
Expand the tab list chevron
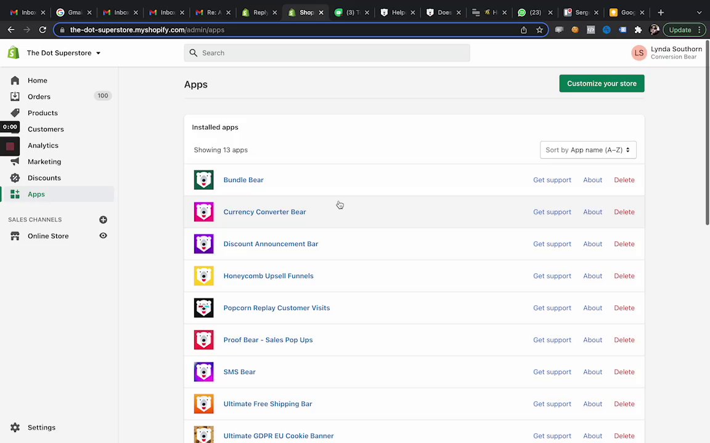pyautogui.click(x=699, y=13)
